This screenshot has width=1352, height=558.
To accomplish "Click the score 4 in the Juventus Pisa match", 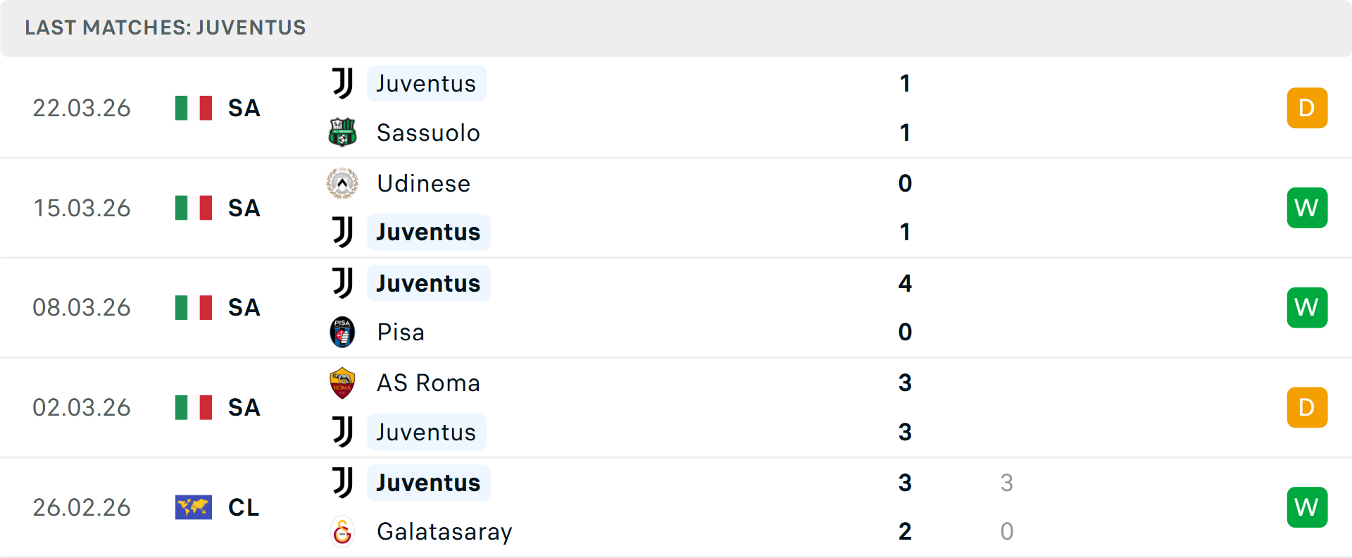I will [904, 283].
